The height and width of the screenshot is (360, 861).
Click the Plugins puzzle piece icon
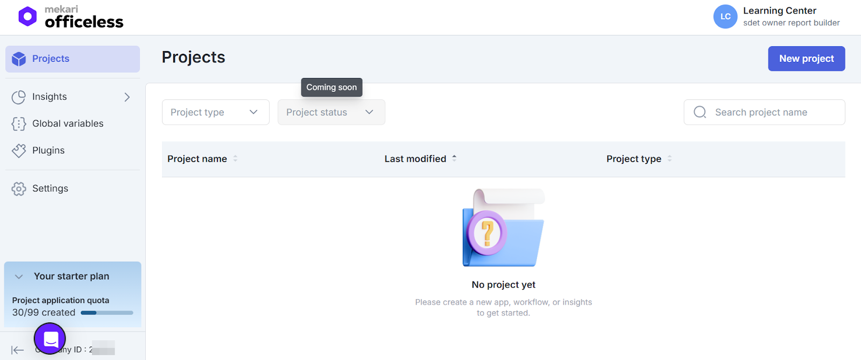(19, 151)
